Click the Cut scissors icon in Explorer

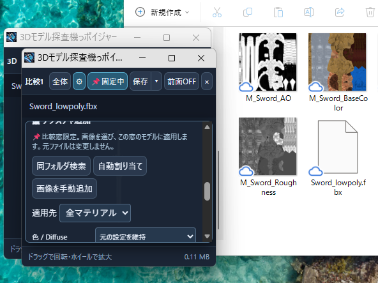217,12
